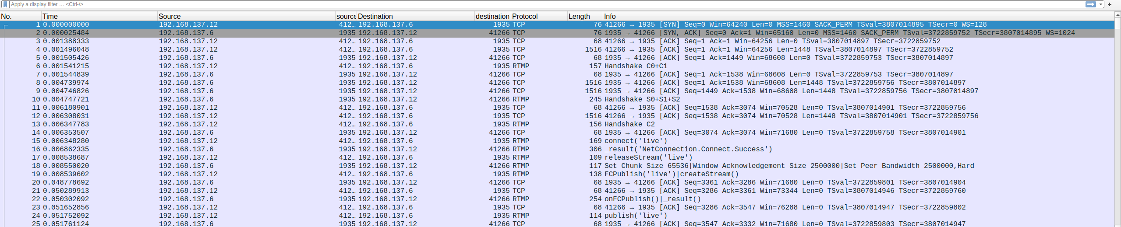Select the 'Handshake S0+S1+S2' RTMP packet

557,100
